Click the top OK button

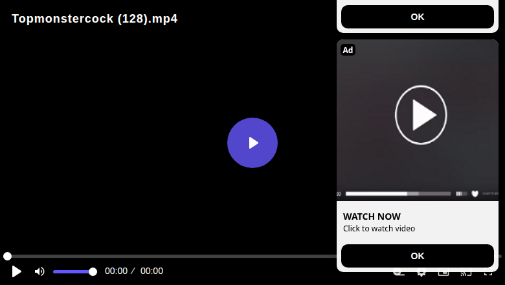tap(418, 17)
